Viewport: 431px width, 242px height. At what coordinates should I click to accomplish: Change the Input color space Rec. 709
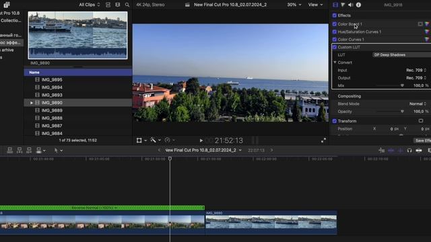[416, 70]
